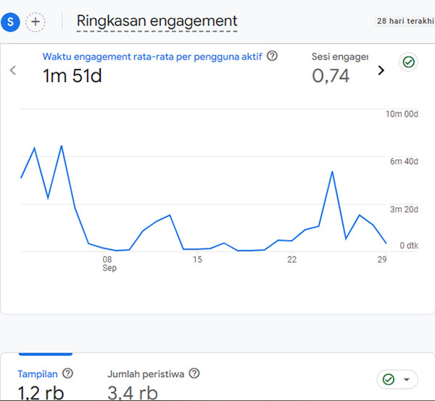Screen dimensions: 435x401
Task: Open help icon beside Waktu engagement rata-rata
Action: coord(273,56)
